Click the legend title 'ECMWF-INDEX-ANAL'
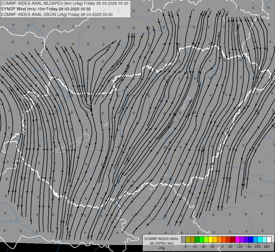Image resolution: width=275 pixels, height=252 pixels. (x=162, y=239)
